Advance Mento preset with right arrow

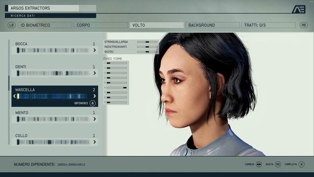pyautogui.click(x=95, y=119)
